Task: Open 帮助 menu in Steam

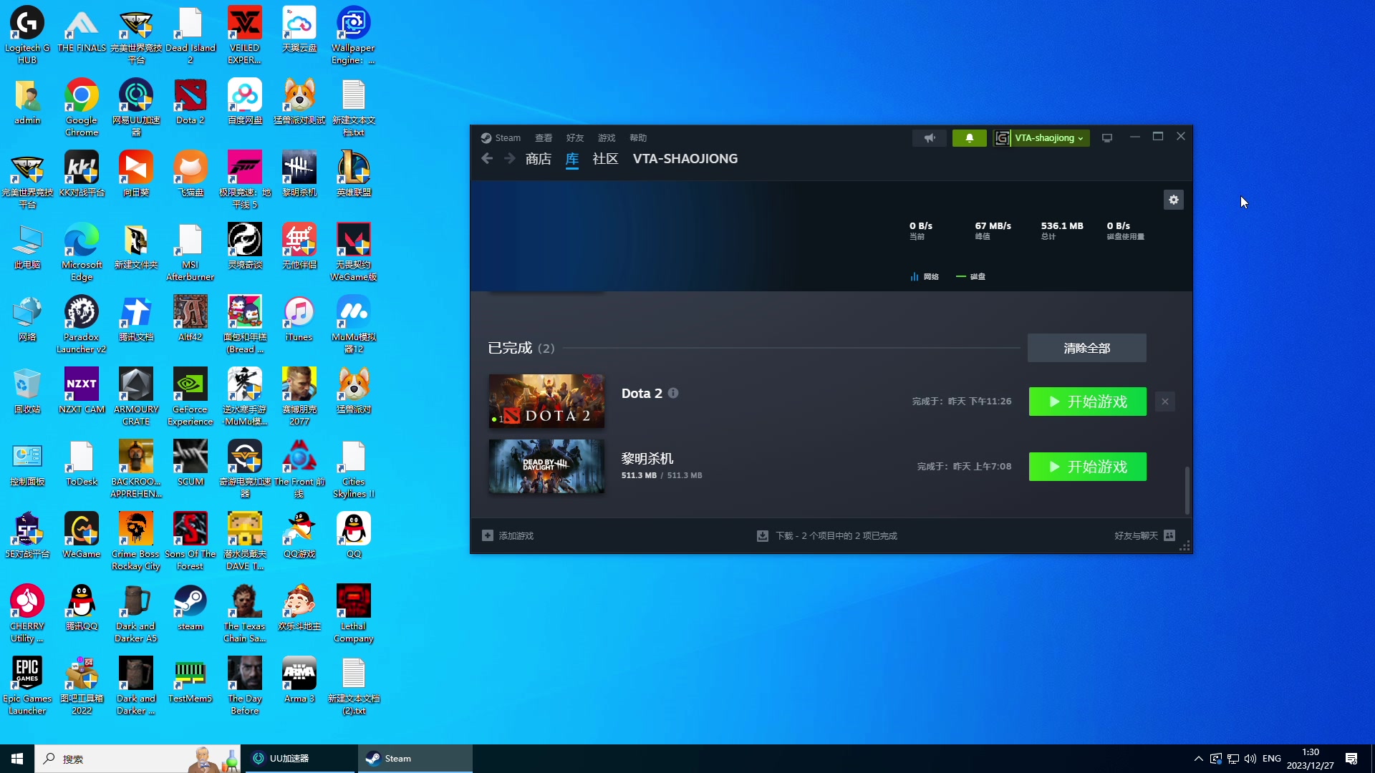Action: pyautogui.click(x=638, y=138)
